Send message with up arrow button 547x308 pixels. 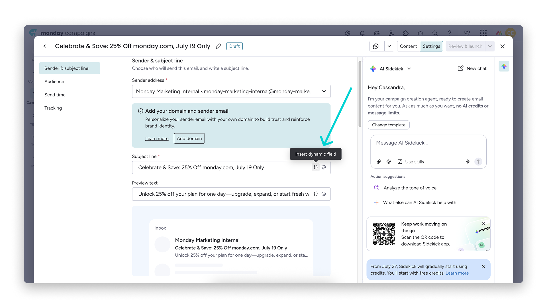point(478,162)
